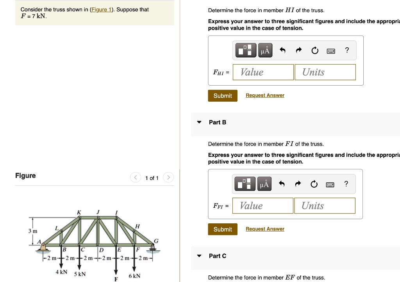The height and width of the screenshot is (282, 400).
Task: Undo the last entry in Part A toolbar
Action: click(x=282, y=50)
